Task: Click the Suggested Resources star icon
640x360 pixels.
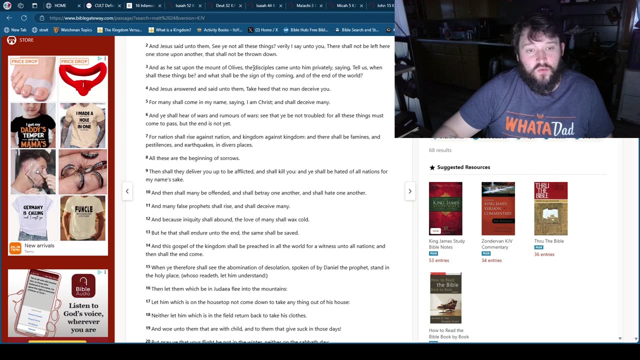Action: pyautogui.click(x=432, y=167)
